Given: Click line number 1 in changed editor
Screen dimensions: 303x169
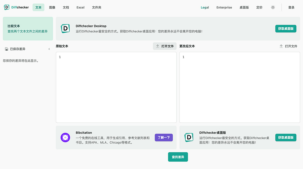Looking at the screenshot, I should pyautogui.click(x=183, y=57).
